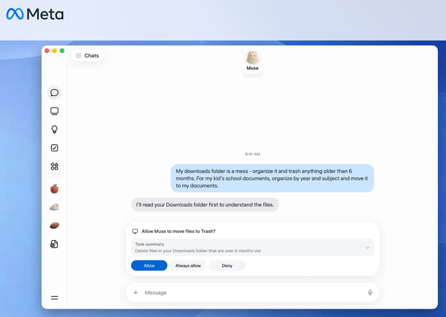Viewport: 446px width, 317px height.
Task: Click the two-line menu icon at sidebar bottom
Action: (54, 298)
